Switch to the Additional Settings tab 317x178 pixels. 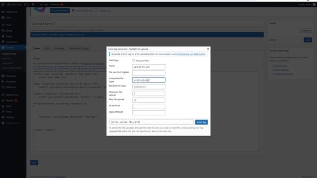click(x=79, y=48)
